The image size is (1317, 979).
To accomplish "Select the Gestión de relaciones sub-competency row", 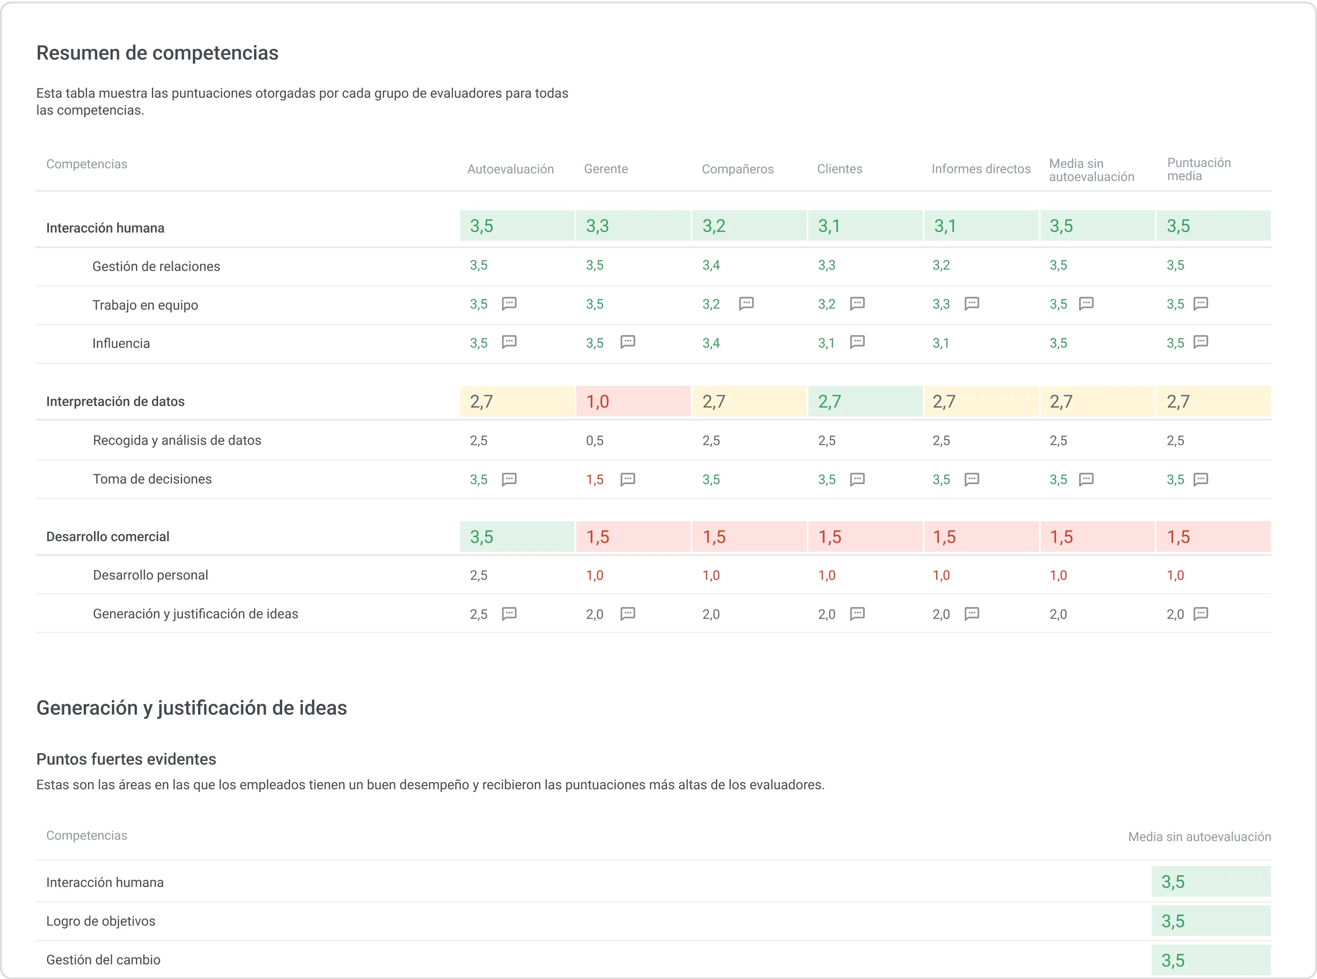I will 155,266.
